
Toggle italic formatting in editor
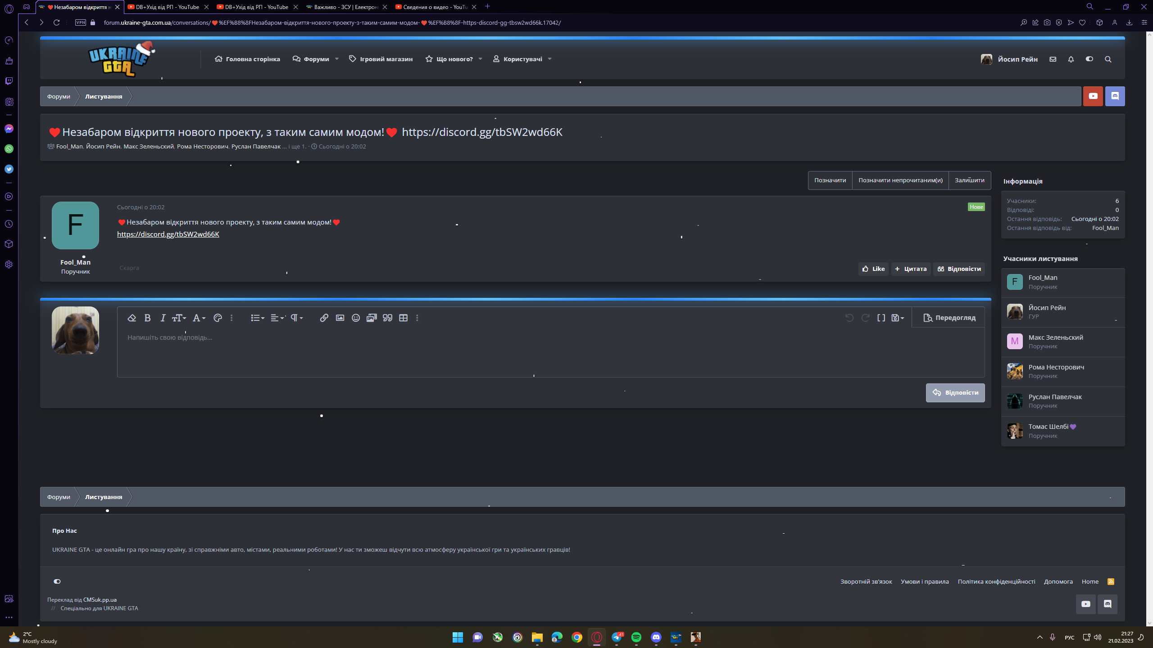163,318
